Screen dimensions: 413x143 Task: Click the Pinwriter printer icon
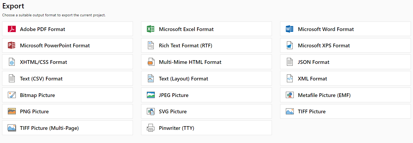[x=151, y=128]
